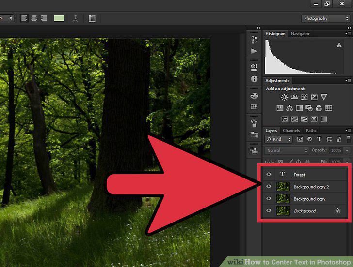353x267 pixels.
Task: Toggle filter for smart objects
Action: pyautogui.click(x=339, y=139)
